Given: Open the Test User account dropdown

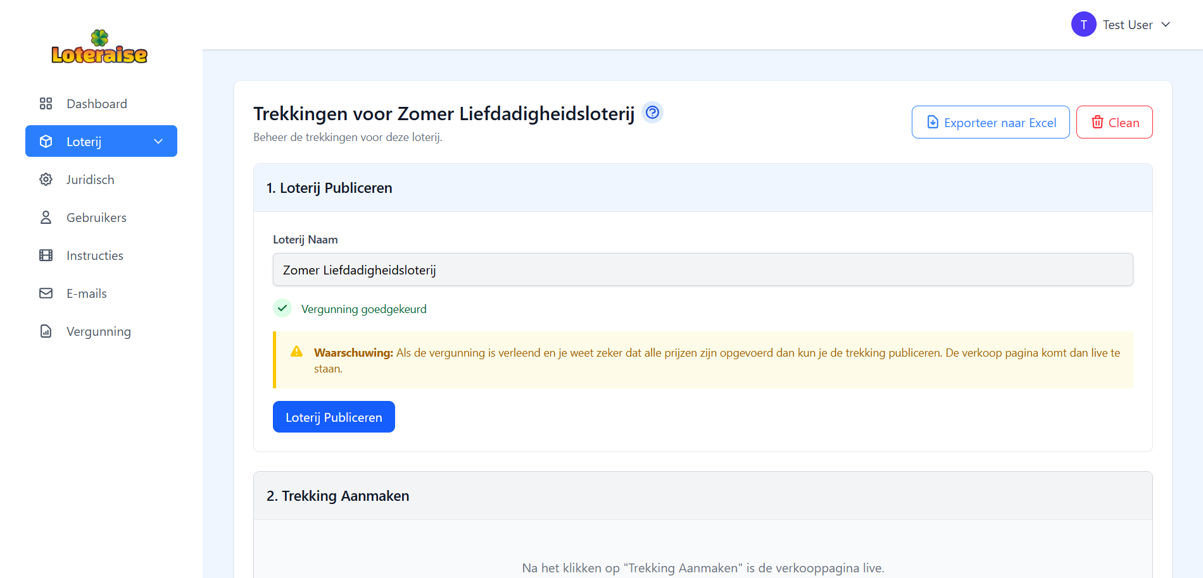Looking at the screenshot, I should pyautogui.click(x=1165, y=25).
